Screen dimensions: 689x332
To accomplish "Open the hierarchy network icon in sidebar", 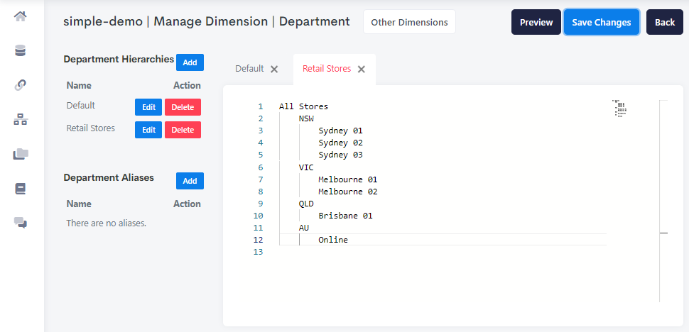I will (20, 119).
